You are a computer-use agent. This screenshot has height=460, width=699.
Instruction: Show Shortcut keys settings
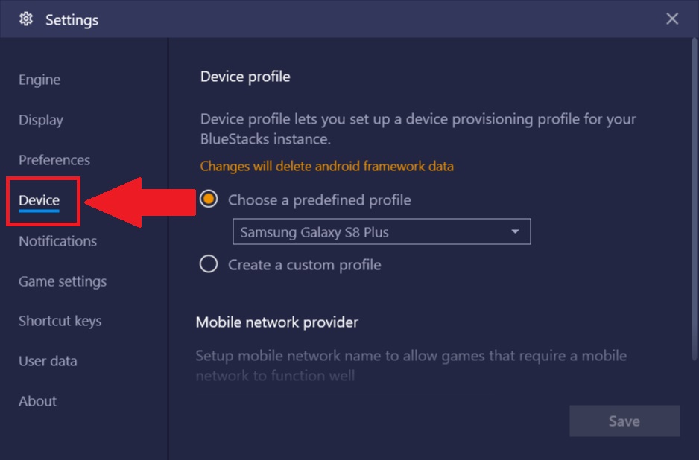coord(60,321)
